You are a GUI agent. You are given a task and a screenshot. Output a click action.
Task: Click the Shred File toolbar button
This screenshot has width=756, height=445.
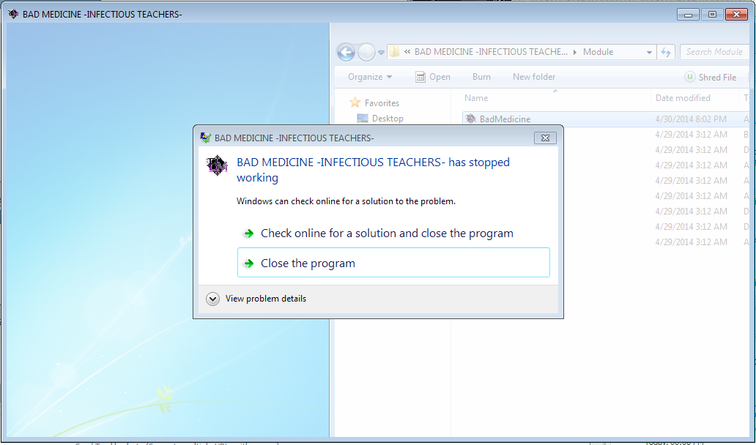[710, 77]
